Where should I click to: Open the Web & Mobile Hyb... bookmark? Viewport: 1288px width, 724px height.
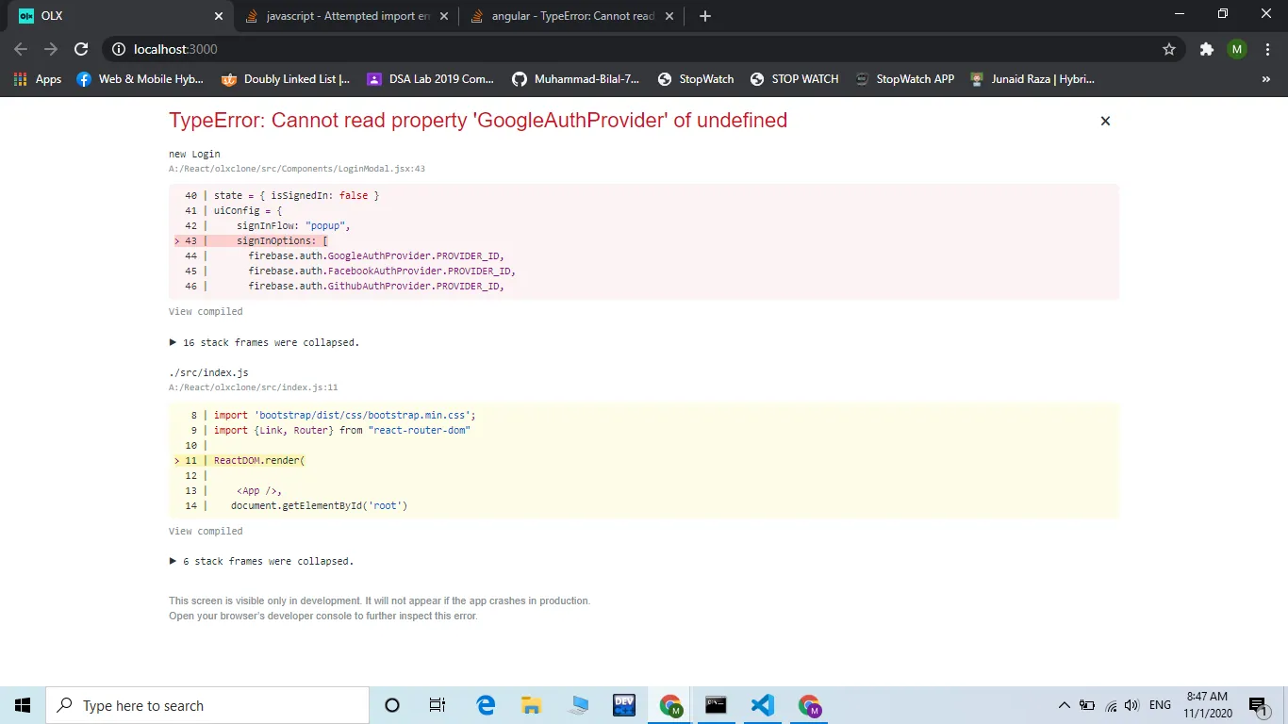coord(140,79)
